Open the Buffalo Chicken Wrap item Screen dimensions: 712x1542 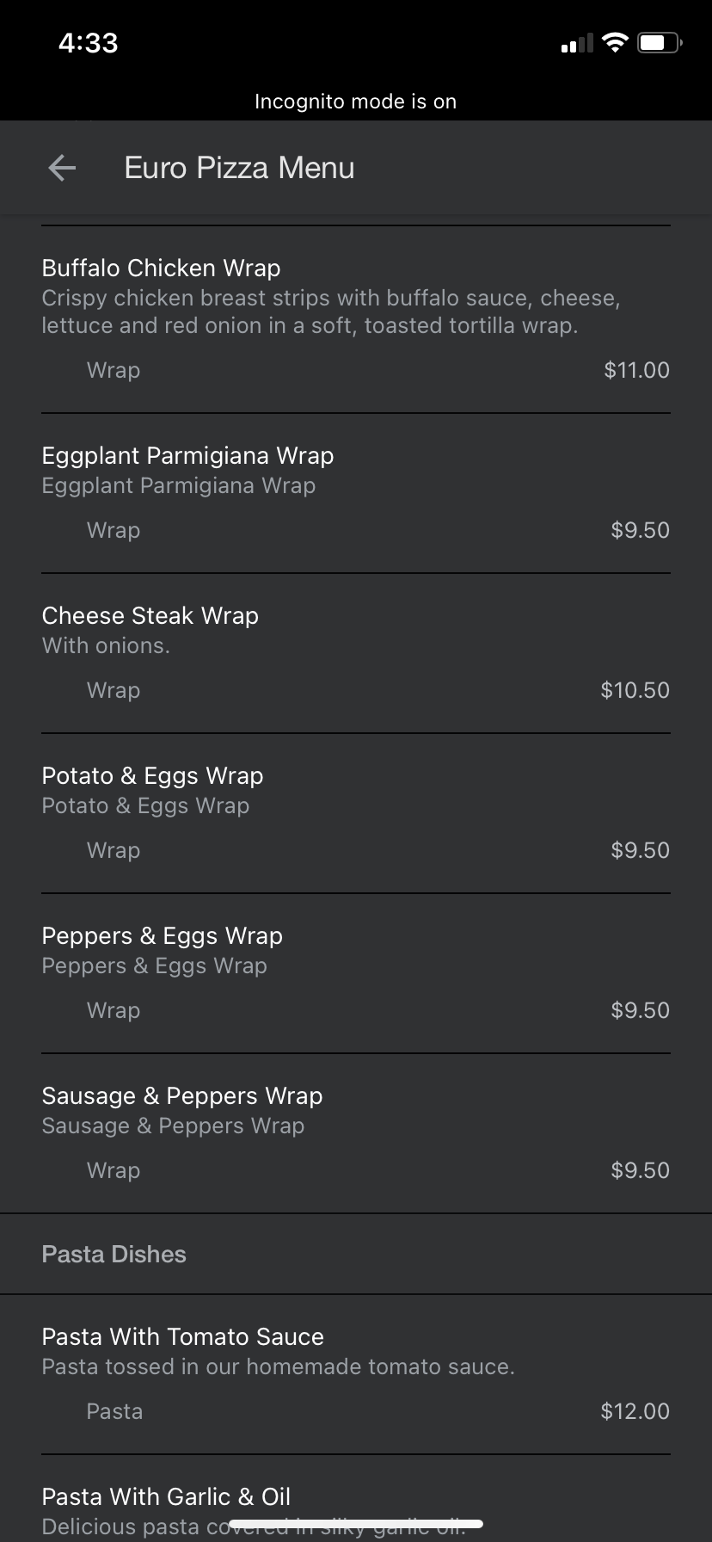click(x=161, y=268)
